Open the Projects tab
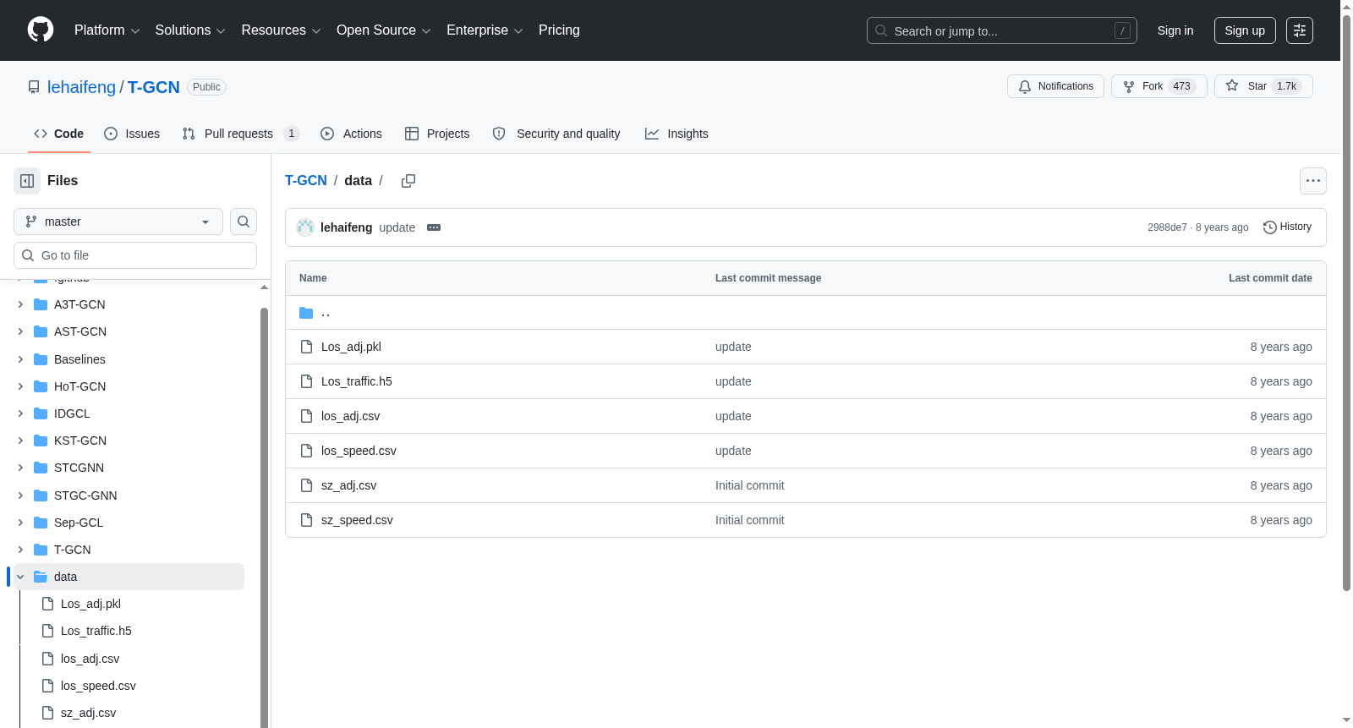 (437, 134)
